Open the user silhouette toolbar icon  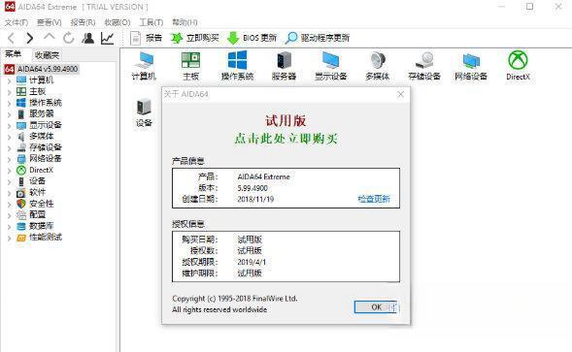[88, 38]
